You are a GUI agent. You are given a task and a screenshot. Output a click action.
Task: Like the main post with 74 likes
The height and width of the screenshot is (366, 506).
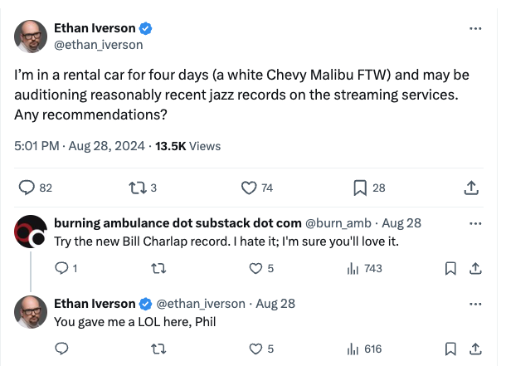248,188
